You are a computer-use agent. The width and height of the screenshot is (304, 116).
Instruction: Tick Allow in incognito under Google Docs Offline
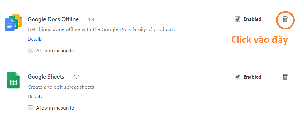click(x=30, y=50)
